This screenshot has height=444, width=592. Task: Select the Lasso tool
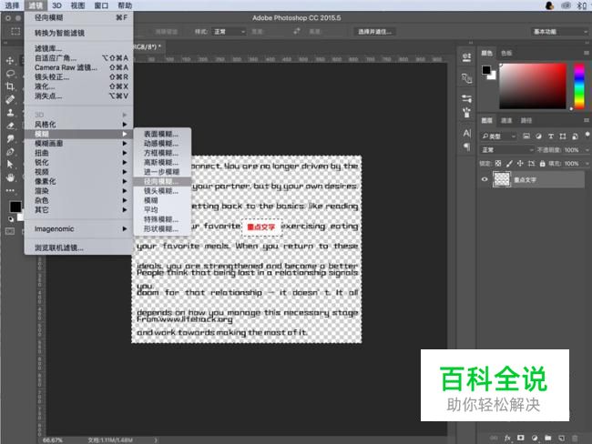click(x=10, y=73)
